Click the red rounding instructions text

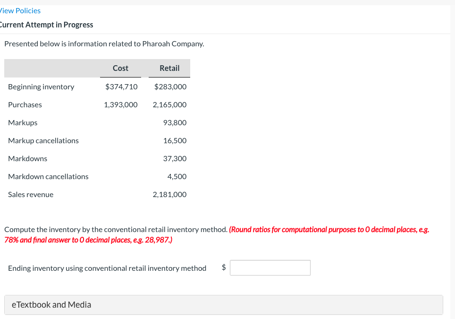pos(329,230)
